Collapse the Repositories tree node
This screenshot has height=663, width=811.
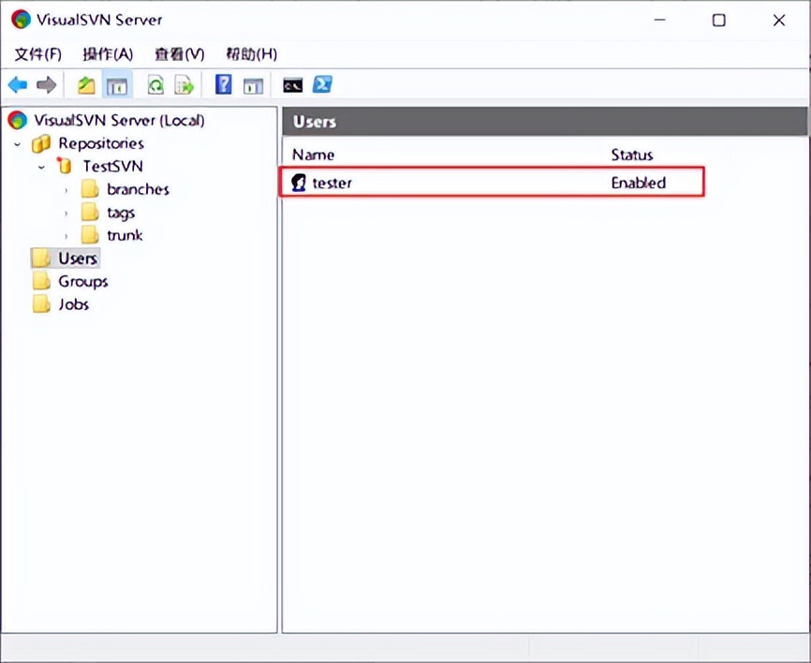pos(18,144)
